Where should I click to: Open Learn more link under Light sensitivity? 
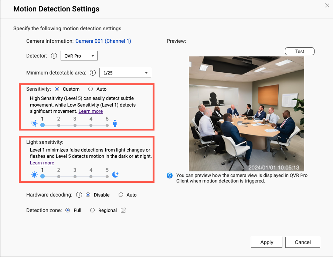coord(42,163)
